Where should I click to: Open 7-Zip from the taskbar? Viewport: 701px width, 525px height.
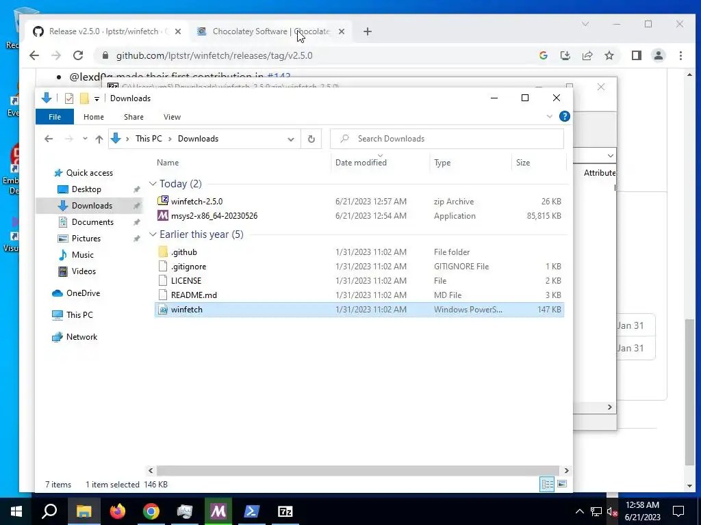tap(285, 511)
